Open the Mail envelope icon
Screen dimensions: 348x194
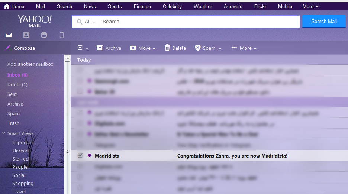(9, 35)
